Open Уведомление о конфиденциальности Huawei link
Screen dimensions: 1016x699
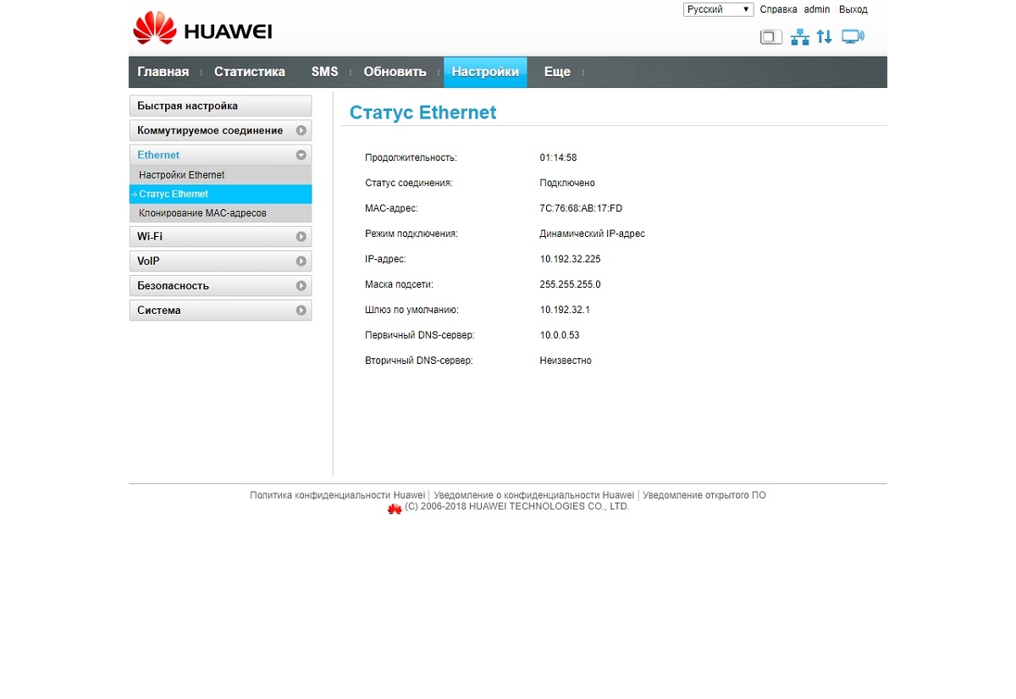(533, 495)
